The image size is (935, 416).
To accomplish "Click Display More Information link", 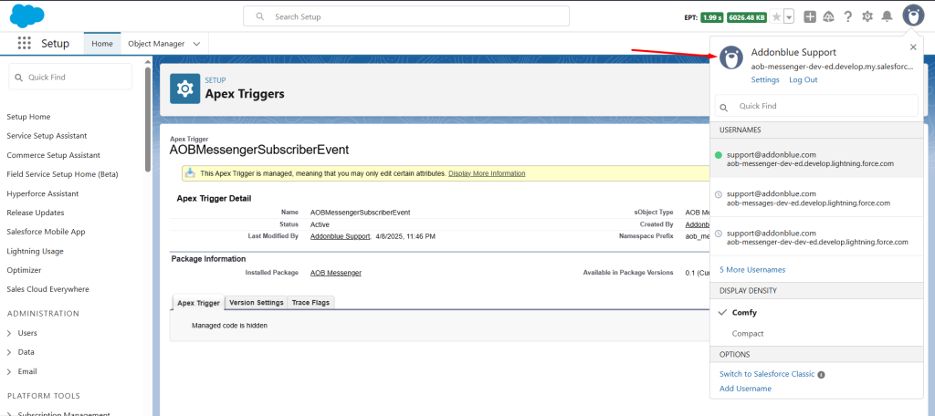I will 487,173.
